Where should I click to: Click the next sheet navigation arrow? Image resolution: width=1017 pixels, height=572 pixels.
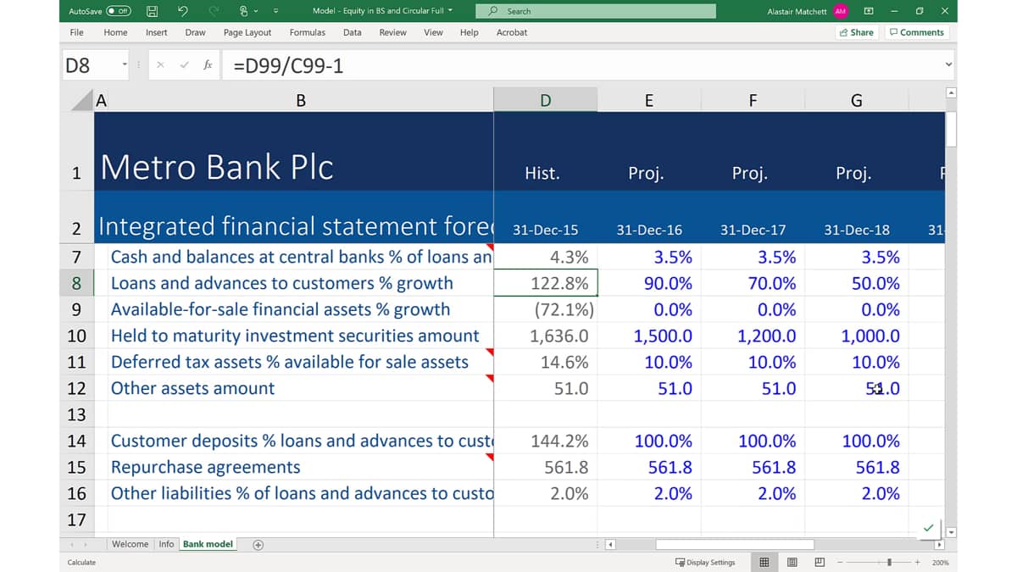pos(86,545)
